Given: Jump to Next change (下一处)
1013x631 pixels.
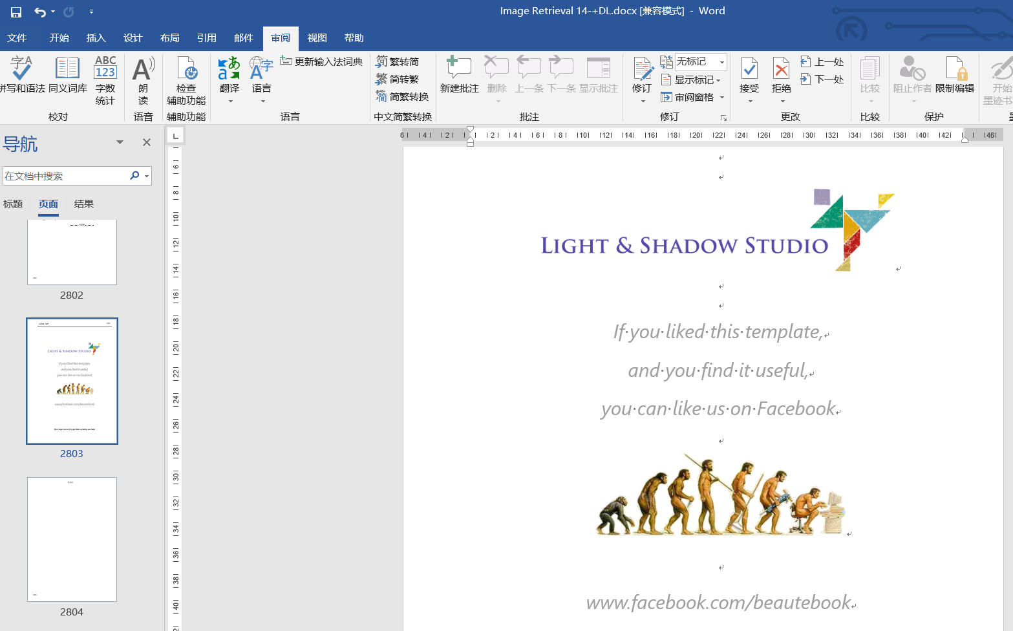Looking at the screenshot, I should [822, 79].
